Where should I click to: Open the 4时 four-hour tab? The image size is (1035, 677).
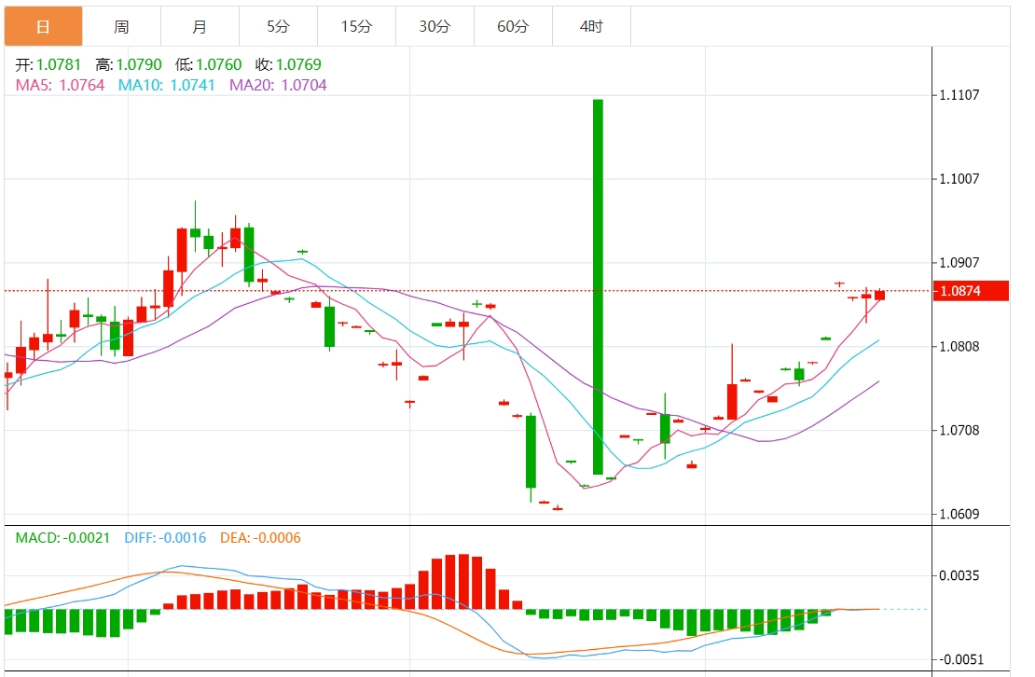(x=591, y=26)
